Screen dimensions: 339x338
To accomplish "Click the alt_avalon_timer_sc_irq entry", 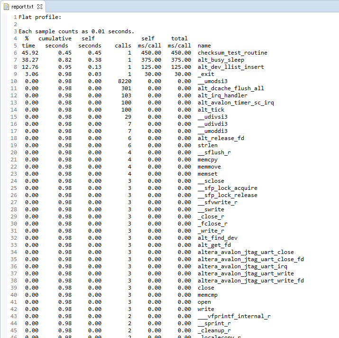I will 236,103.
